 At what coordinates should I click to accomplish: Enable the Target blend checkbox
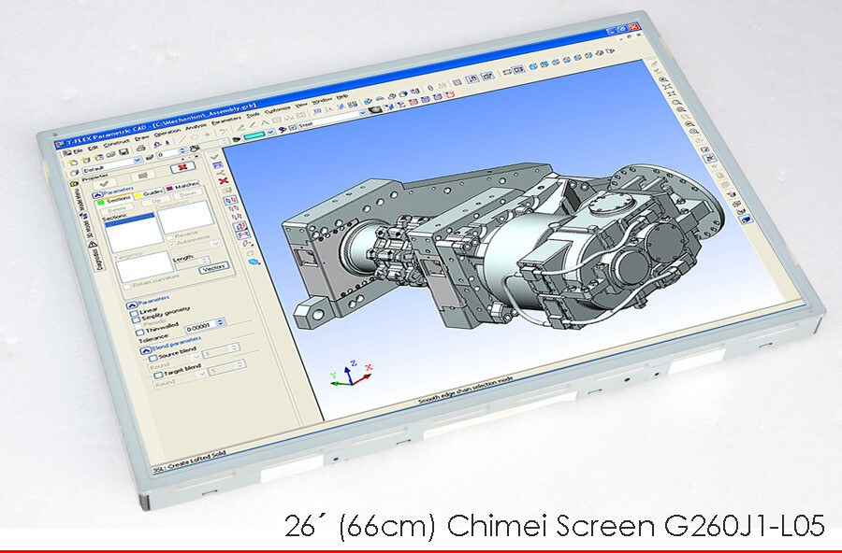click(x=158, y=375)
